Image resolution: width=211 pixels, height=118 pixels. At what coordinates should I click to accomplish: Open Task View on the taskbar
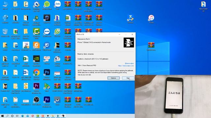coord(17,116)
